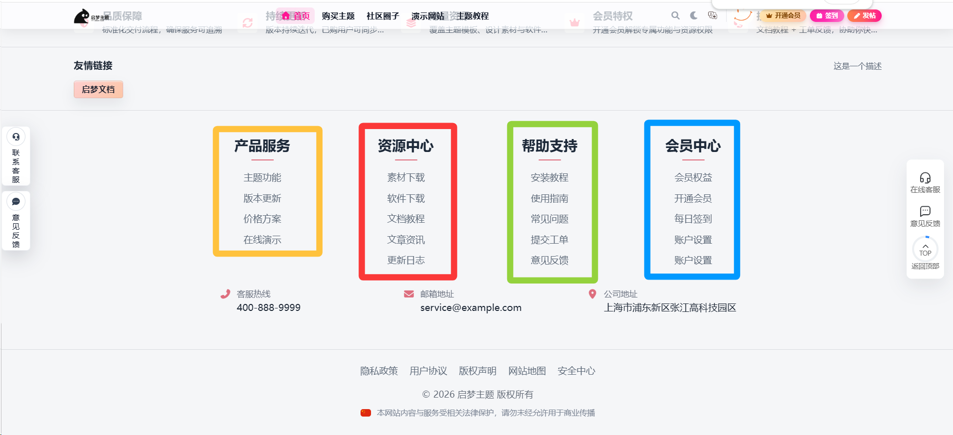The width and height of the screenshot is (953, 435).
Task: Open 素材下载 in 资源中心
Action: (x=406, y=177)
